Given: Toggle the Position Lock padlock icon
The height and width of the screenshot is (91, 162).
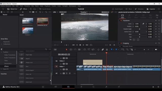Looking at the screenshot, I should (107, 50).
